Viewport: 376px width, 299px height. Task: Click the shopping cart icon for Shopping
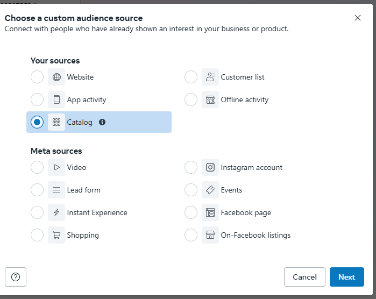[56, 235]
